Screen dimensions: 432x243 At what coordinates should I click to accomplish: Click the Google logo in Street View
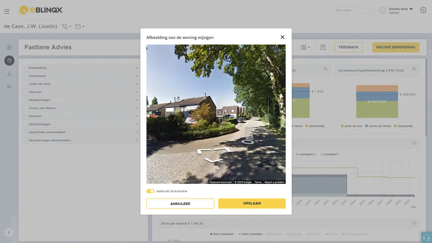tap(156, 180)
